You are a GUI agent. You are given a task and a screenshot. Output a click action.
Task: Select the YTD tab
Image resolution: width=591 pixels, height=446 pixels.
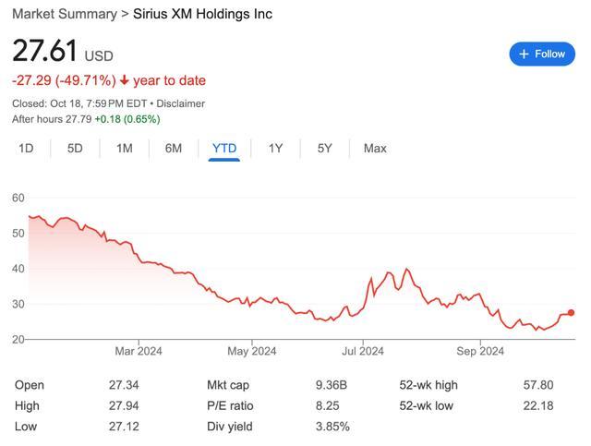[224, 148]
